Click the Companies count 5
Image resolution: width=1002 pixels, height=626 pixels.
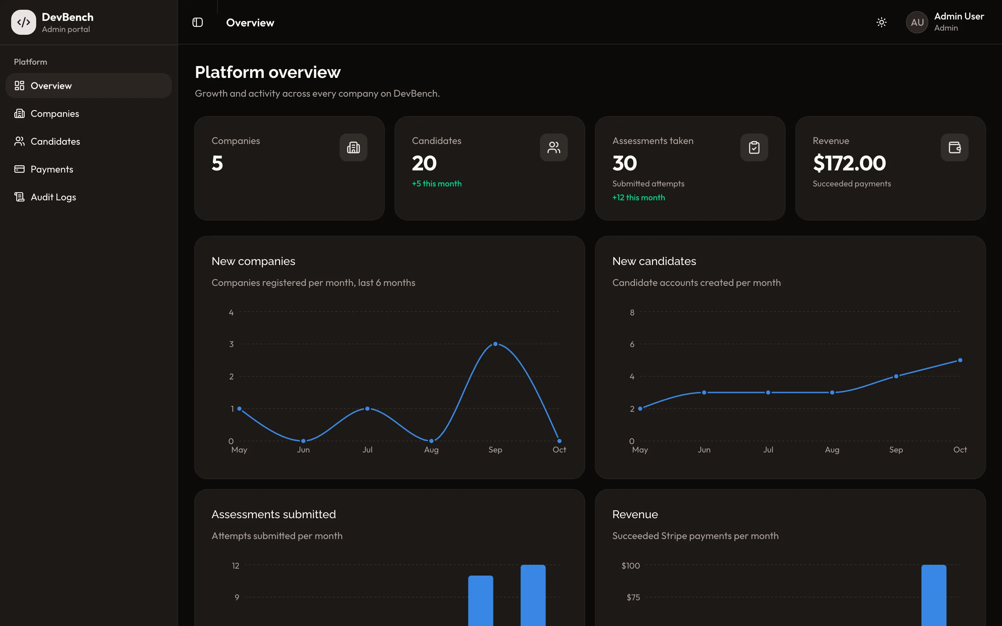(217, 163)
